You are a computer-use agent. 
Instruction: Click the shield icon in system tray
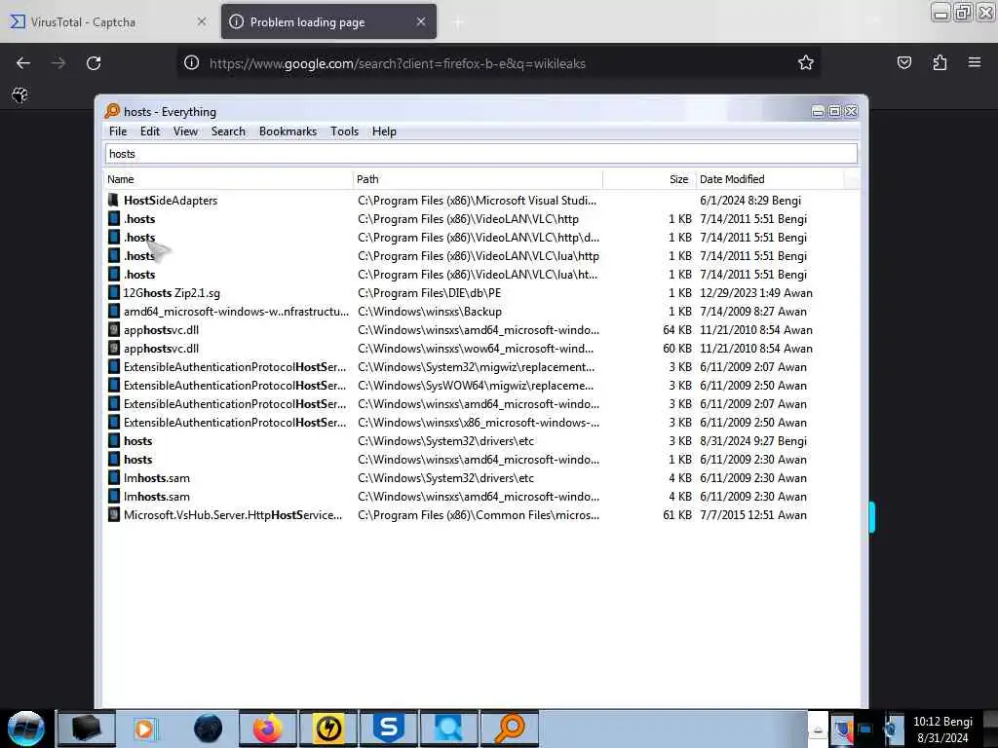click(x=843, y=729)
